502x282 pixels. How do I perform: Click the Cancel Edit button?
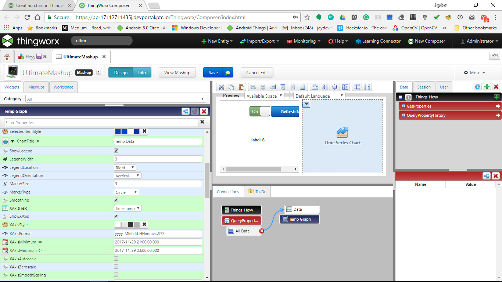(257, 72)
